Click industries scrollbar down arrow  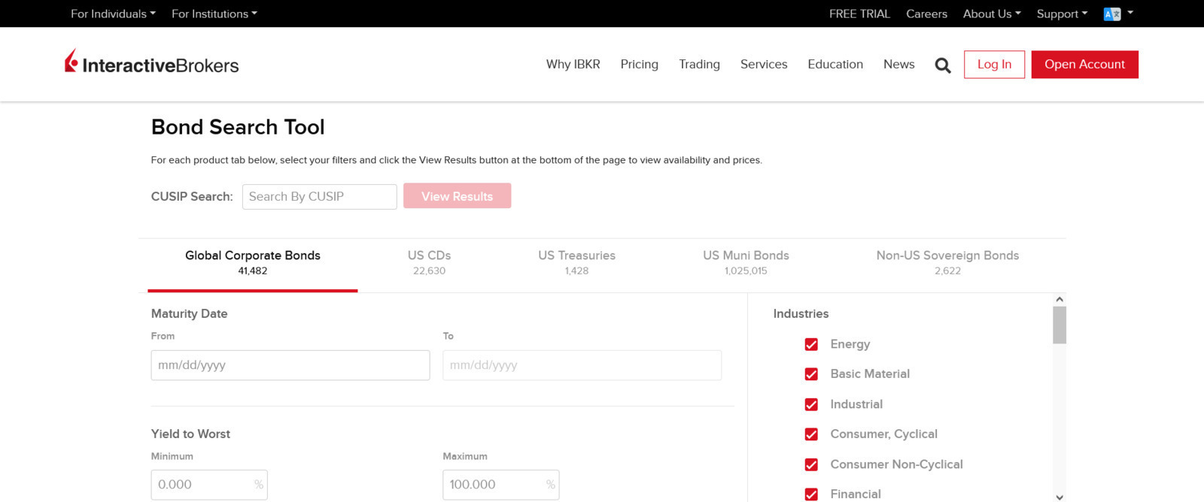click(1060, 497)
